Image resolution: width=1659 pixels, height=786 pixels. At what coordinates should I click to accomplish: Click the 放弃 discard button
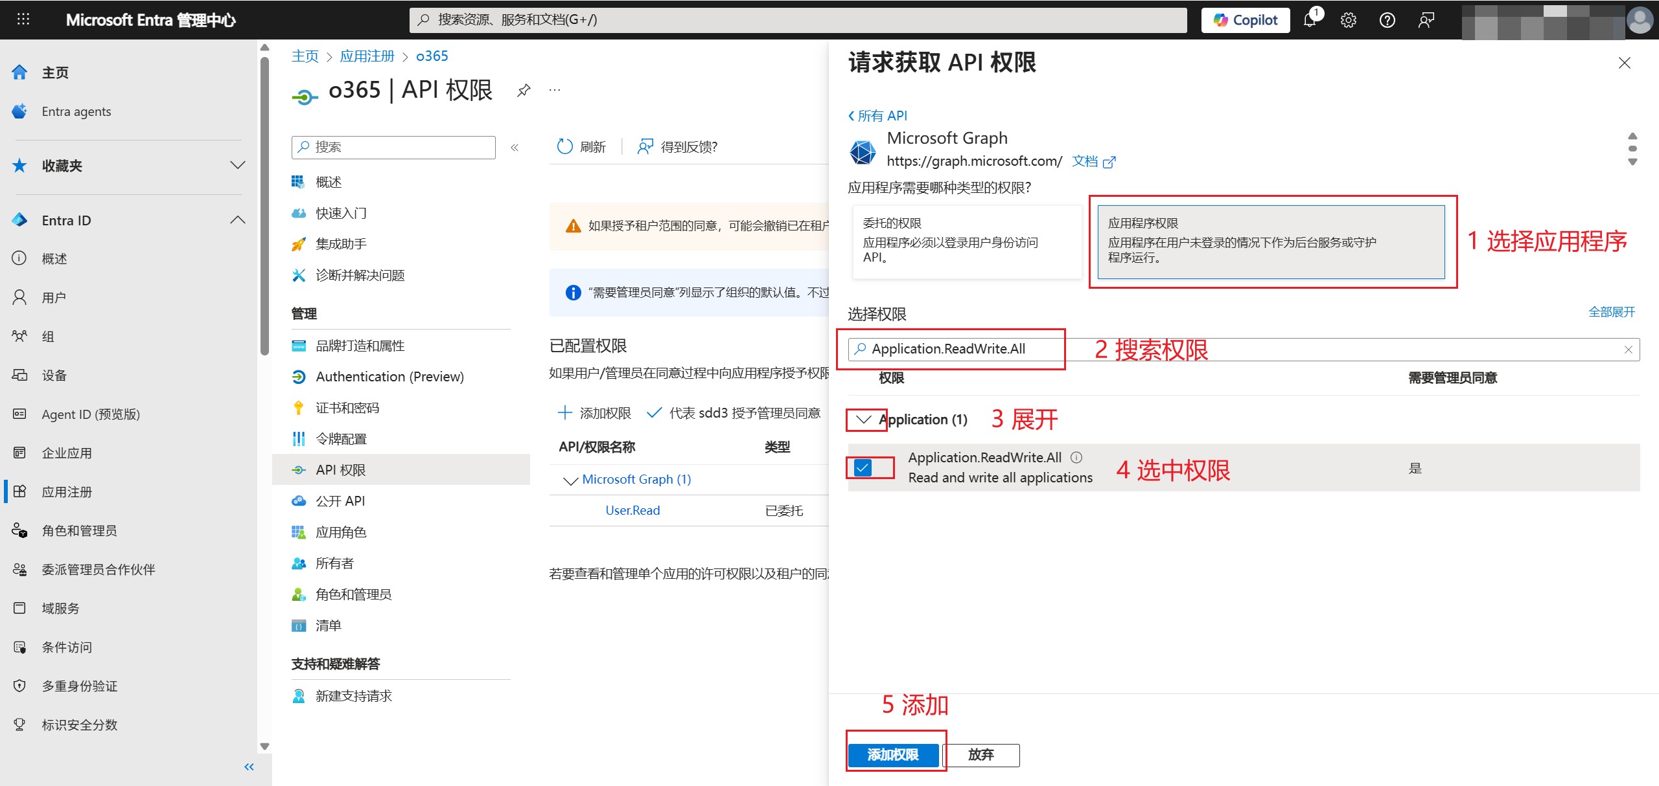981,755
